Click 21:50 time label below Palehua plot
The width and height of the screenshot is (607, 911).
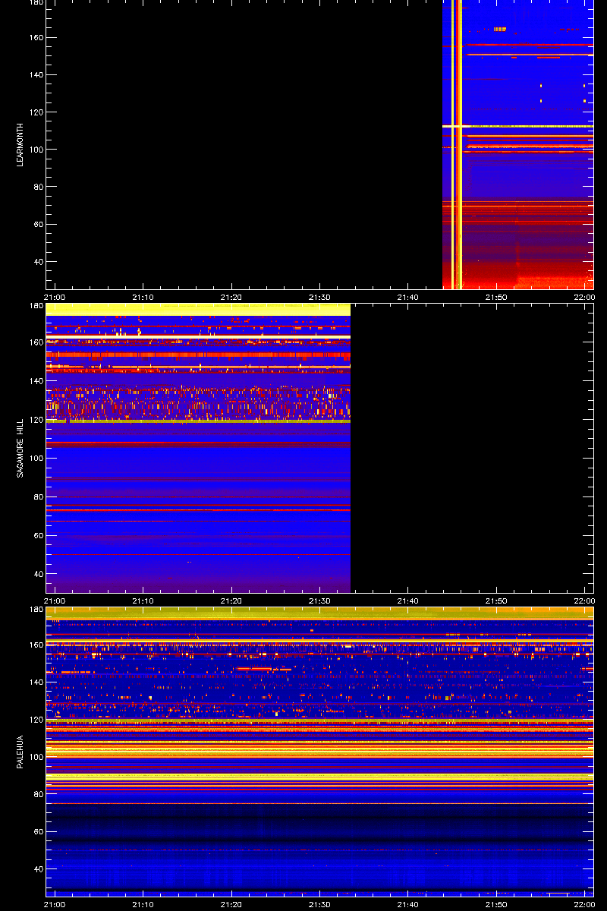pyautogui.click(x=495, y=904)
